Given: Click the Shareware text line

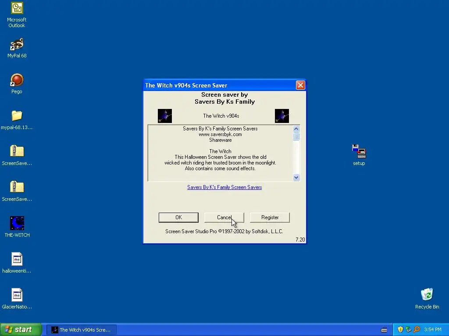Looking at the screenshot, I should pos(220,140).
